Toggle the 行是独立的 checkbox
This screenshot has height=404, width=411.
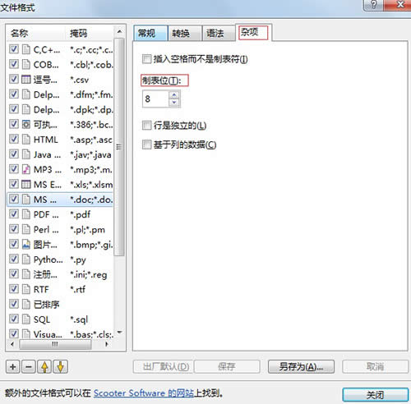click(146, 126)
